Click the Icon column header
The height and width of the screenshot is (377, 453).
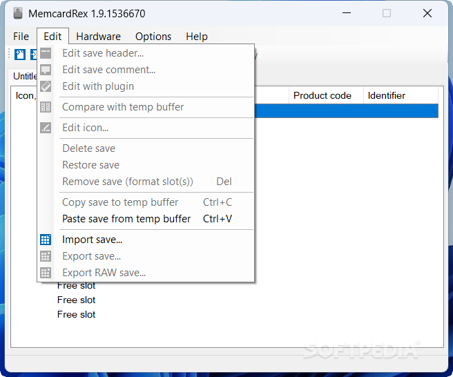(x=26, y=95)
